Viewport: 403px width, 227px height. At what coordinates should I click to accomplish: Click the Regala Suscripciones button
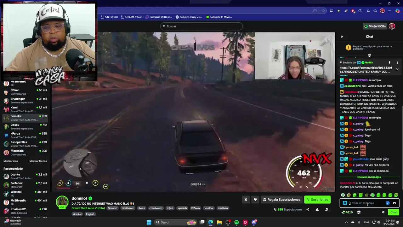point(282,200)
